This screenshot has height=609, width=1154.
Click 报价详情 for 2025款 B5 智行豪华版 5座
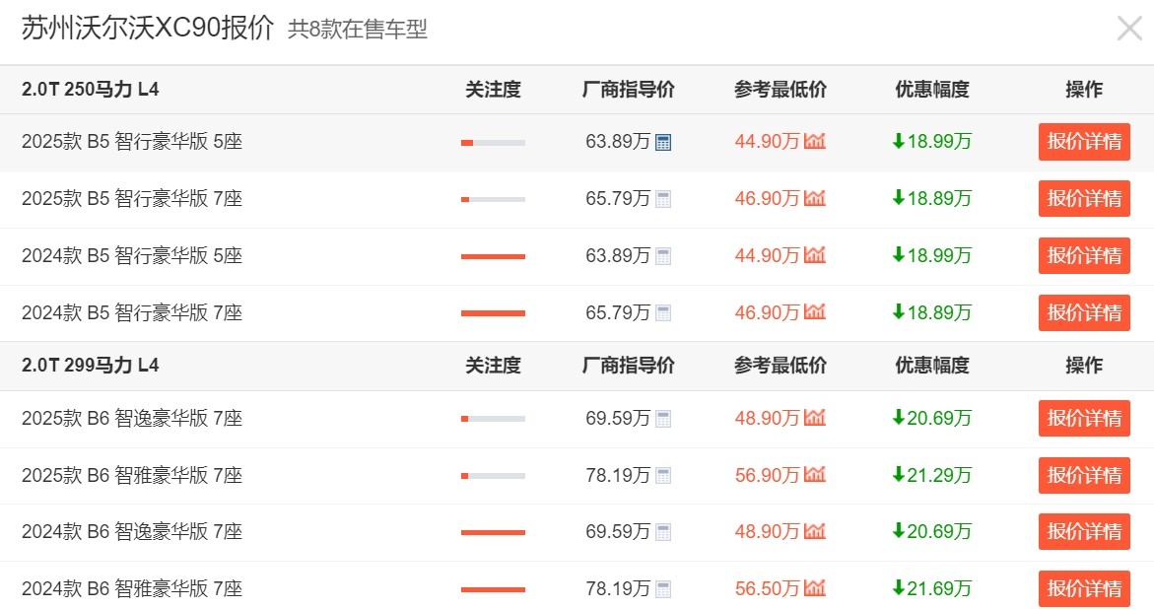click(1084, 141)
